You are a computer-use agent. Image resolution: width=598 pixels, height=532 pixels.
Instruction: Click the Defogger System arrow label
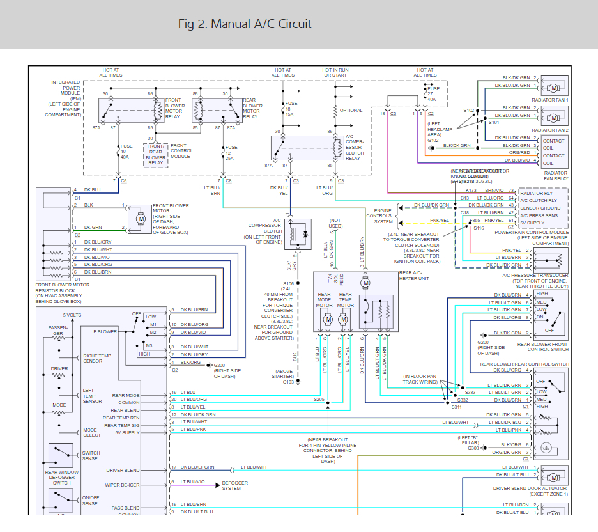point(235,485)
